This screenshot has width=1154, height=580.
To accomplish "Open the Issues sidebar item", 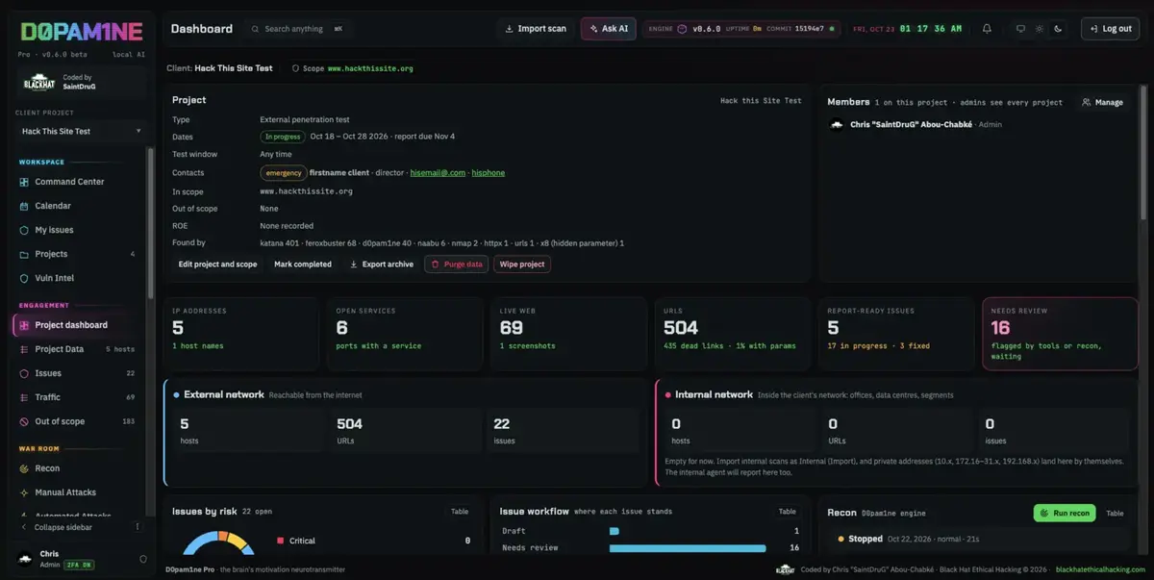I will [x=77, y=373].
